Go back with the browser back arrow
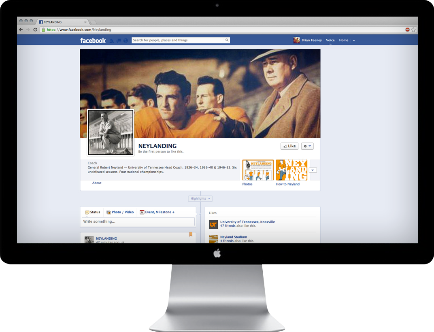 [x=21, y=30]
